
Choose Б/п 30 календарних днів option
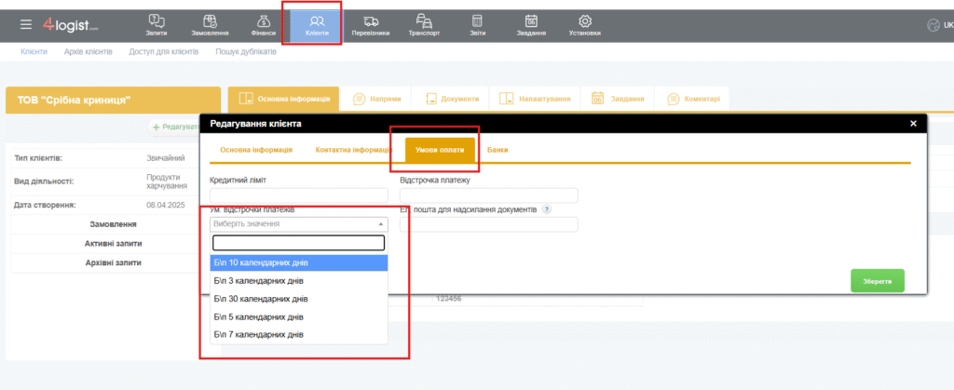[298, 299]
